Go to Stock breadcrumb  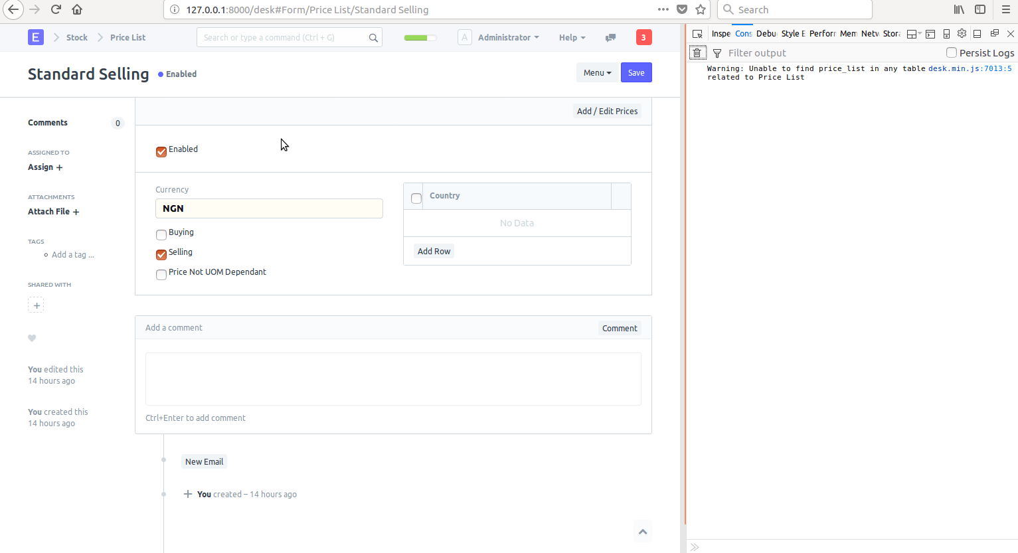pos(77,38)
